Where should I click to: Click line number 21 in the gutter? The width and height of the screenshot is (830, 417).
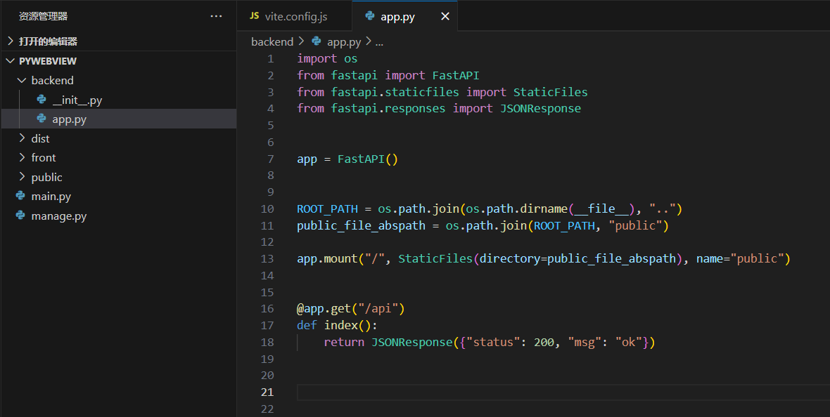[267, 392]
